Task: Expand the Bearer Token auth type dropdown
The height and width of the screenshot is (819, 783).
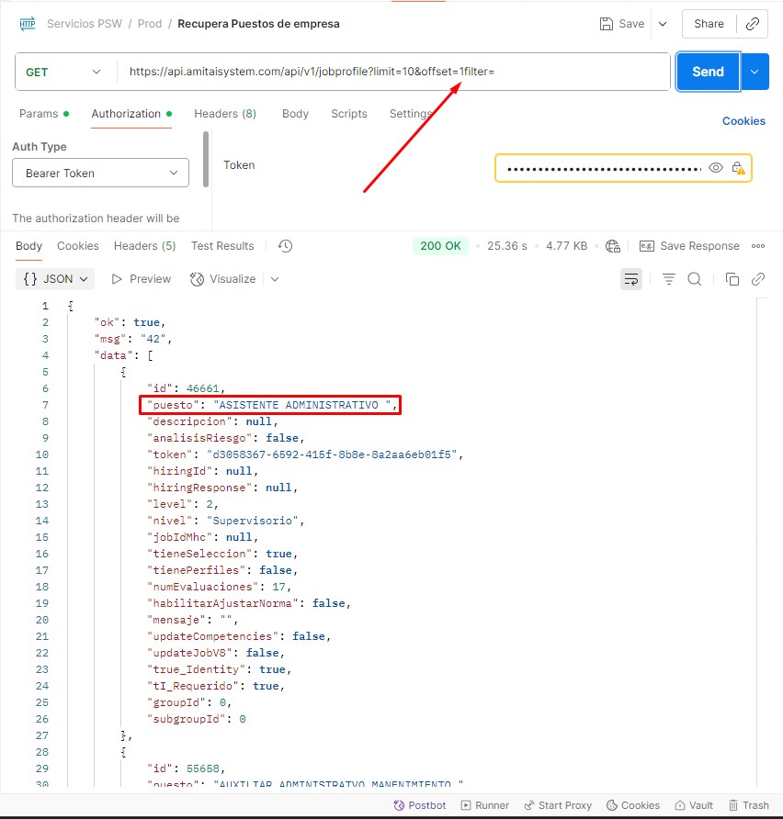Action: [x=100, y=173]
